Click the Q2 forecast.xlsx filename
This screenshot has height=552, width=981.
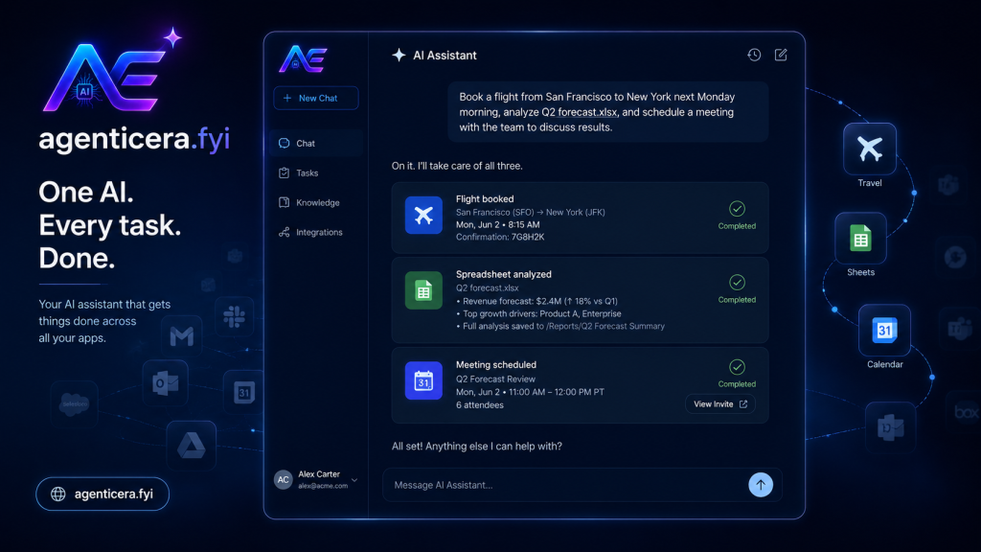click(x=488, y=287)
